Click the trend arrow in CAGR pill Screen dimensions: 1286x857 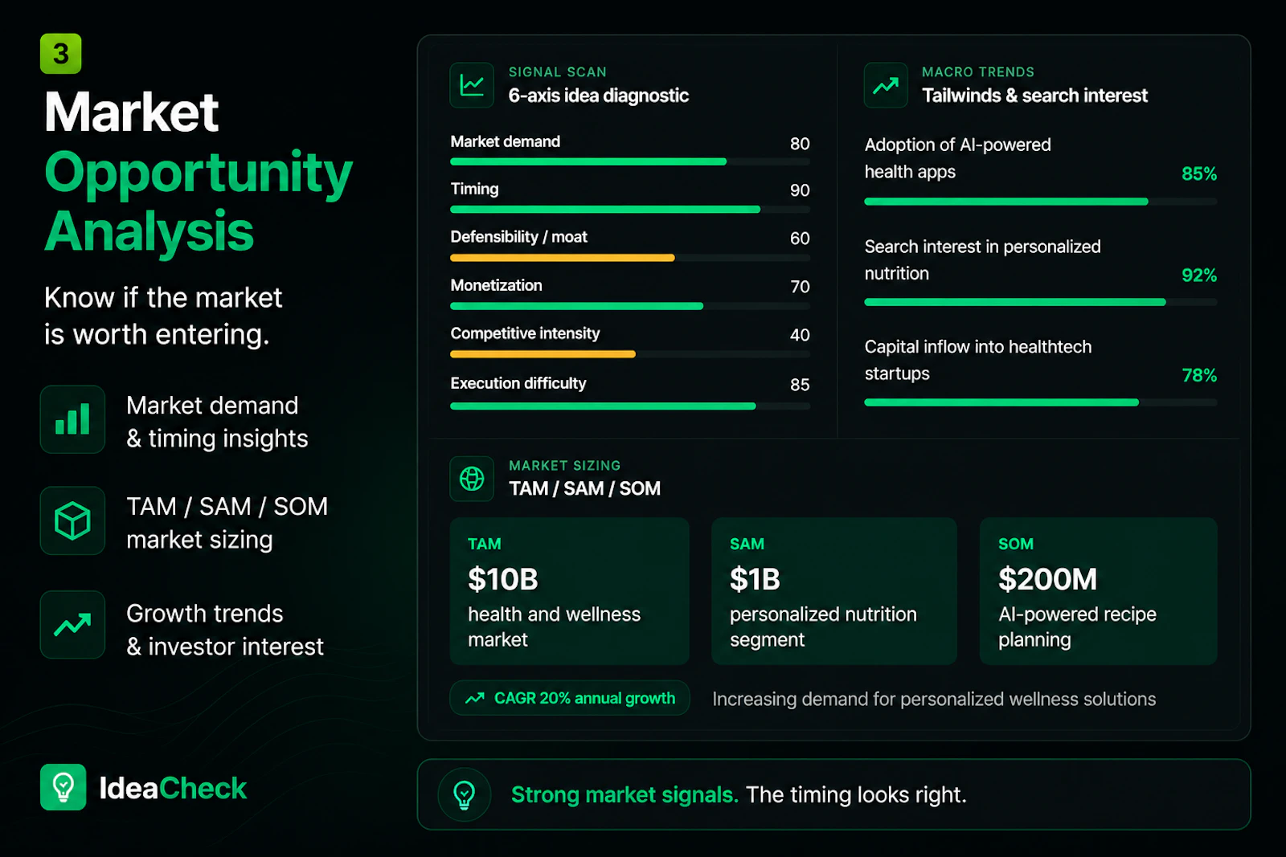[475, 698]
